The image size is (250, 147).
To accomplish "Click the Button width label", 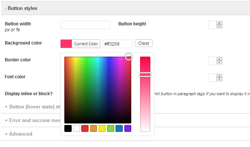I will [18, 24].
